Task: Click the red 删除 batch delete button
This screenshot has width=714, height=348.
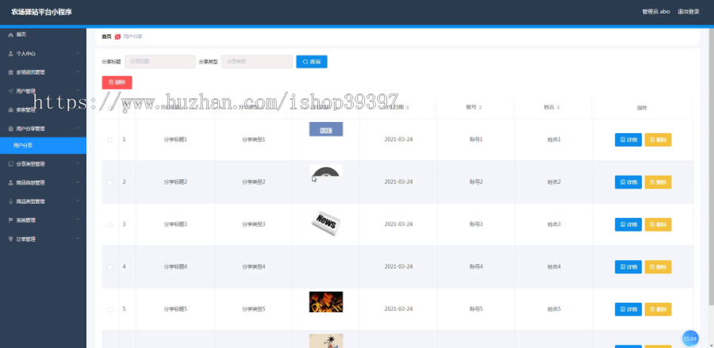Action: (117, 82)
